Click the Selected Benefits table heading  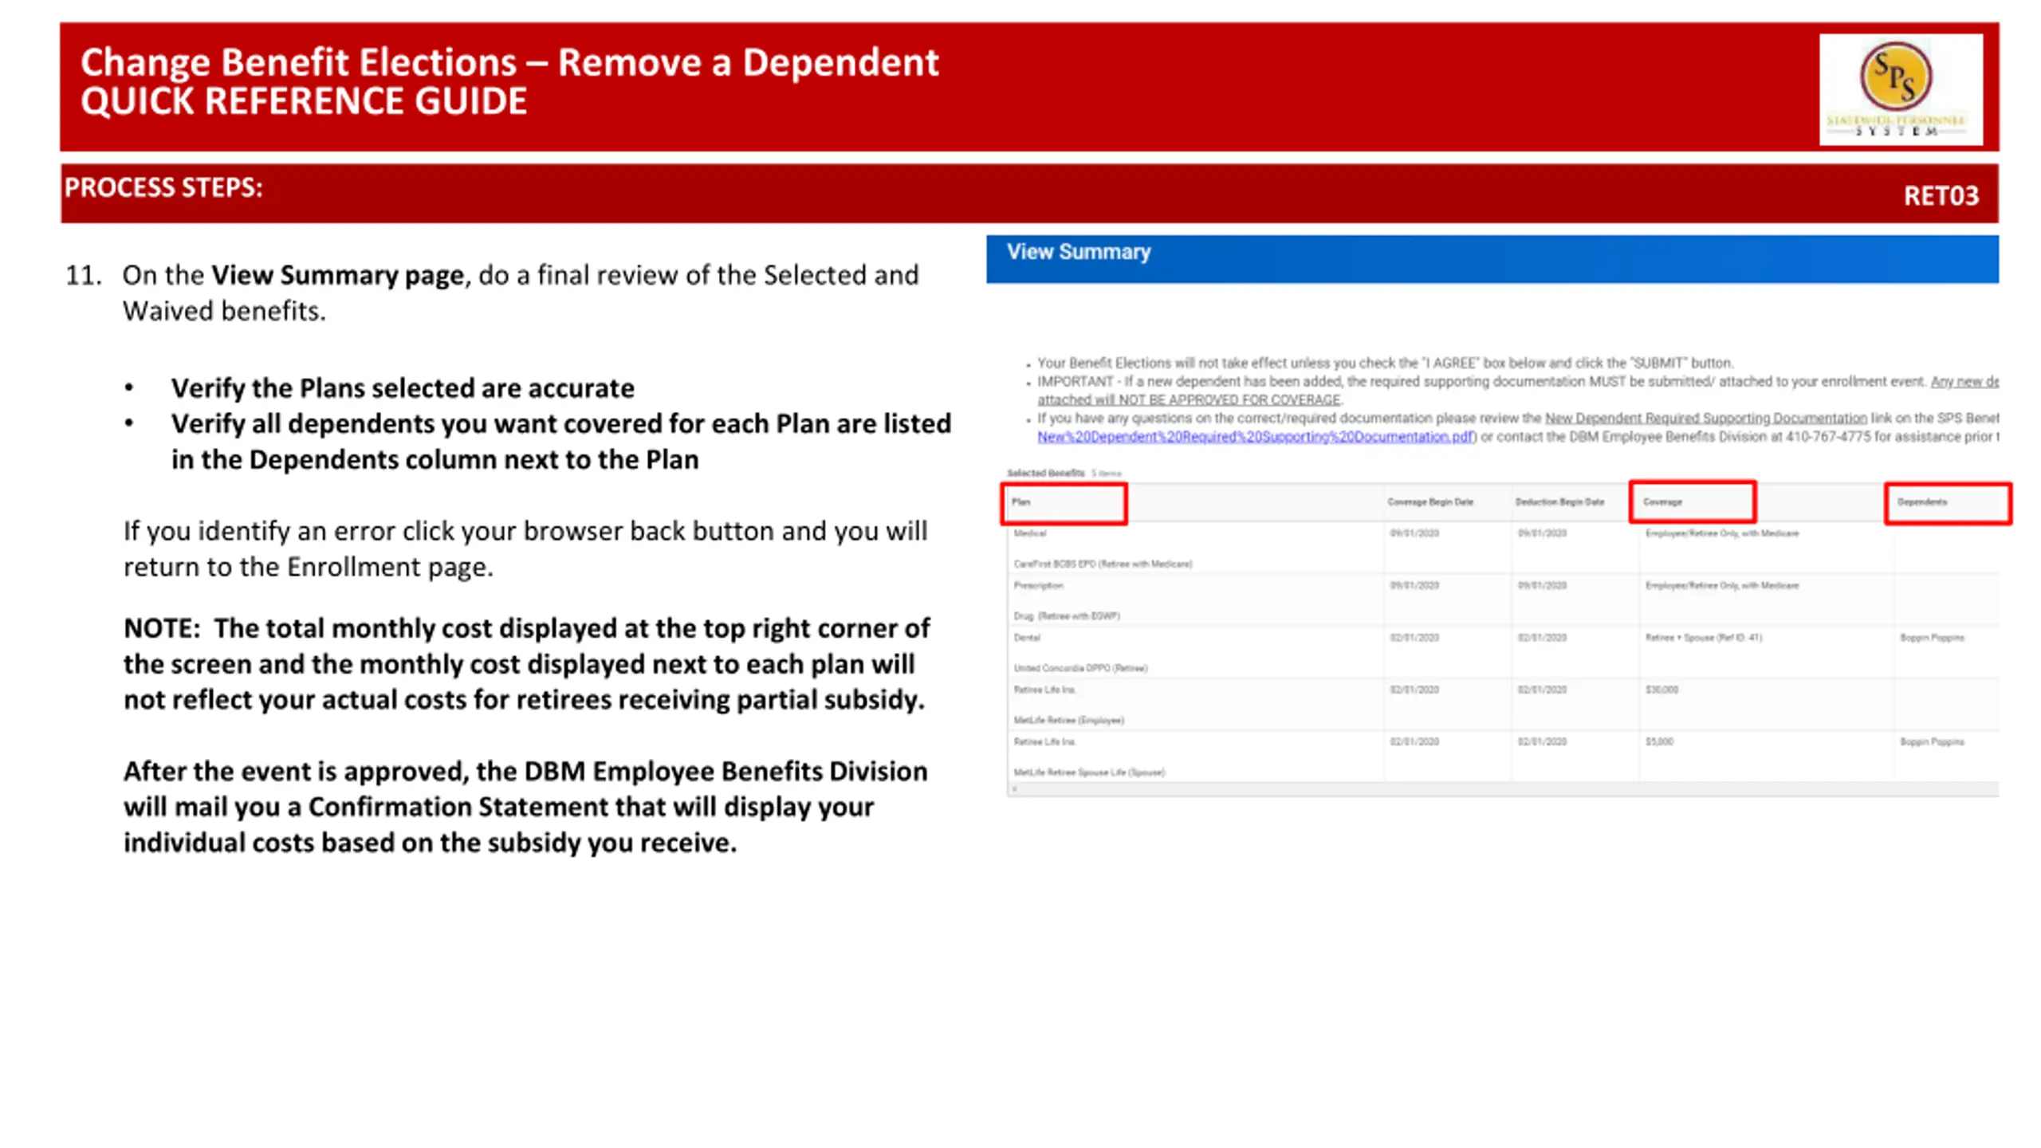pos(1045,473)
